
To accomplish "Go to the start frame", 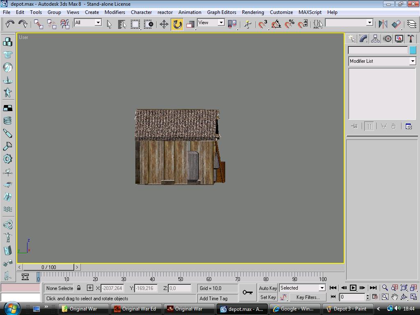I will coord(333,288).
